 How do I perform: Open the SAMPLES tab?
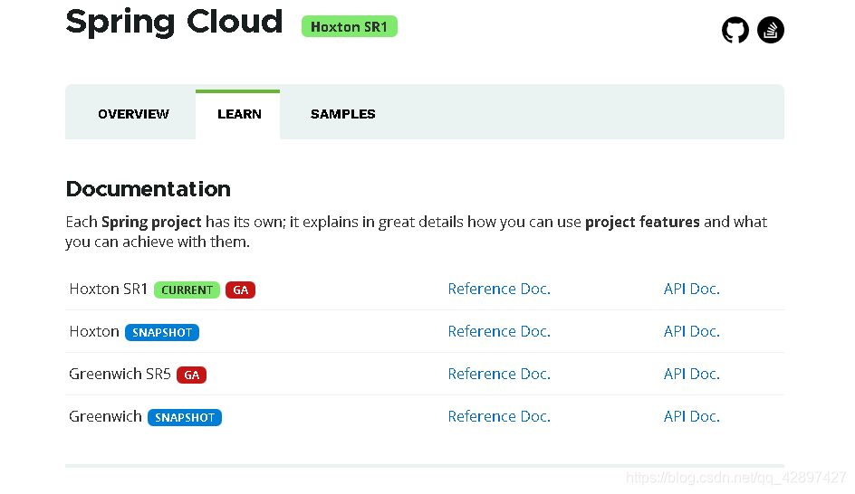coord(343,114)
